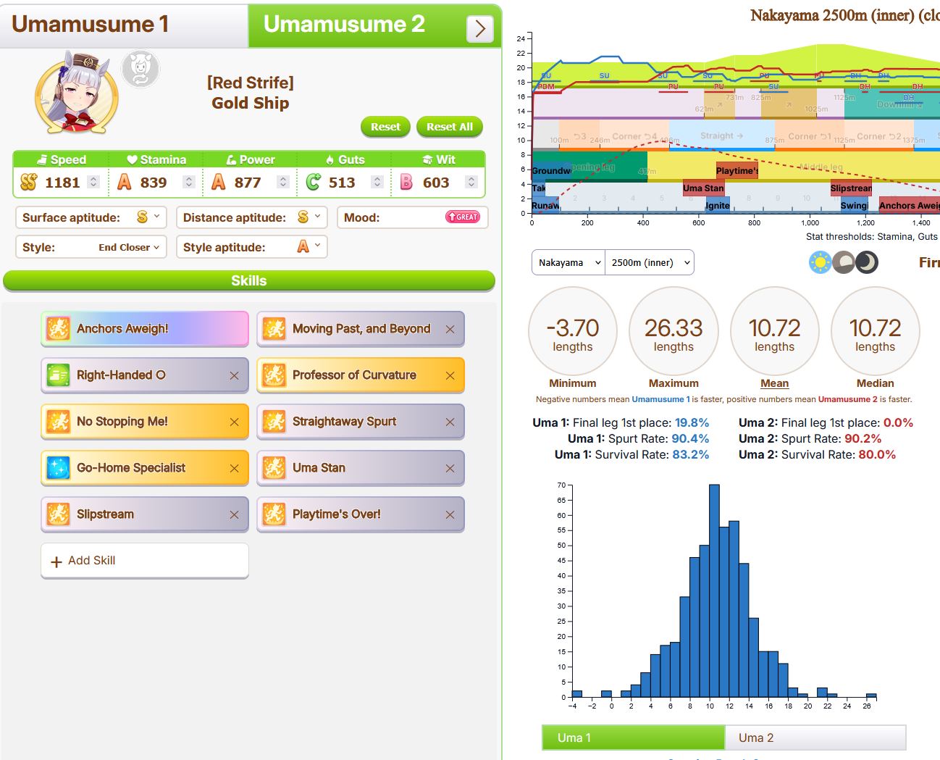Click the green Right-Handed O skill icon
The height and width of the screenshot is (760, 940).
[x=58, y=375]
